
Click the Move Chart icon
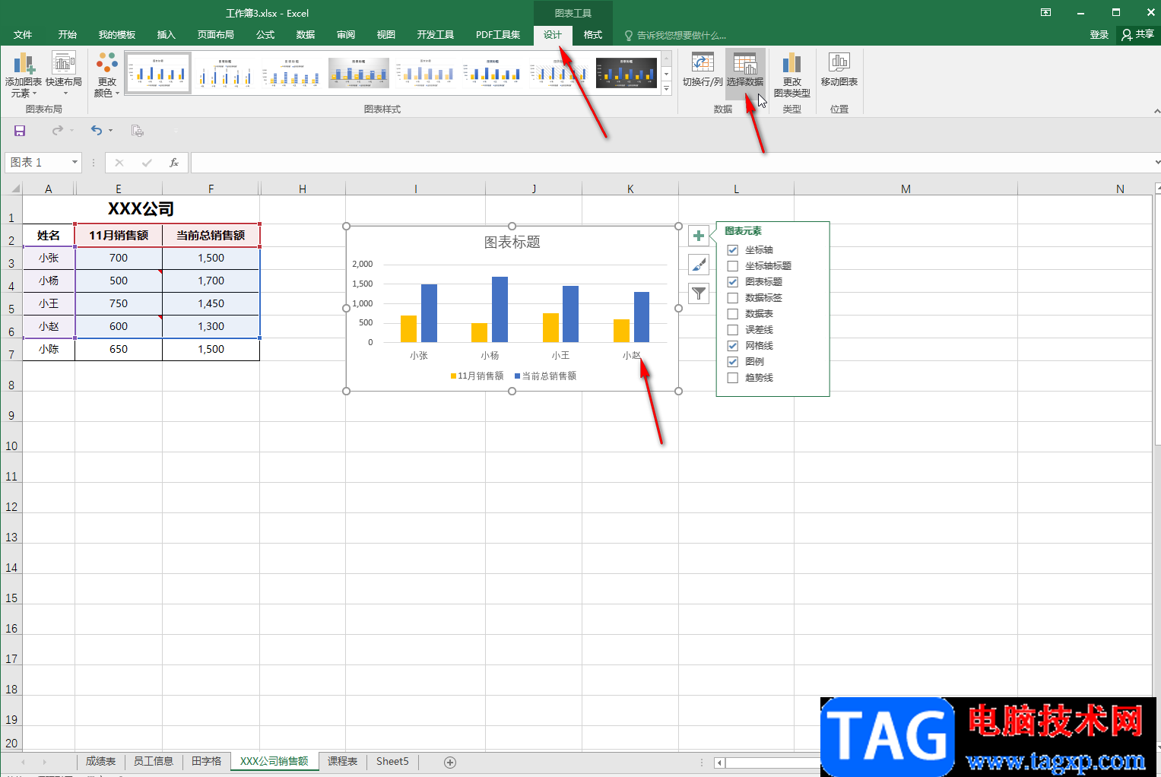(839, 64)
